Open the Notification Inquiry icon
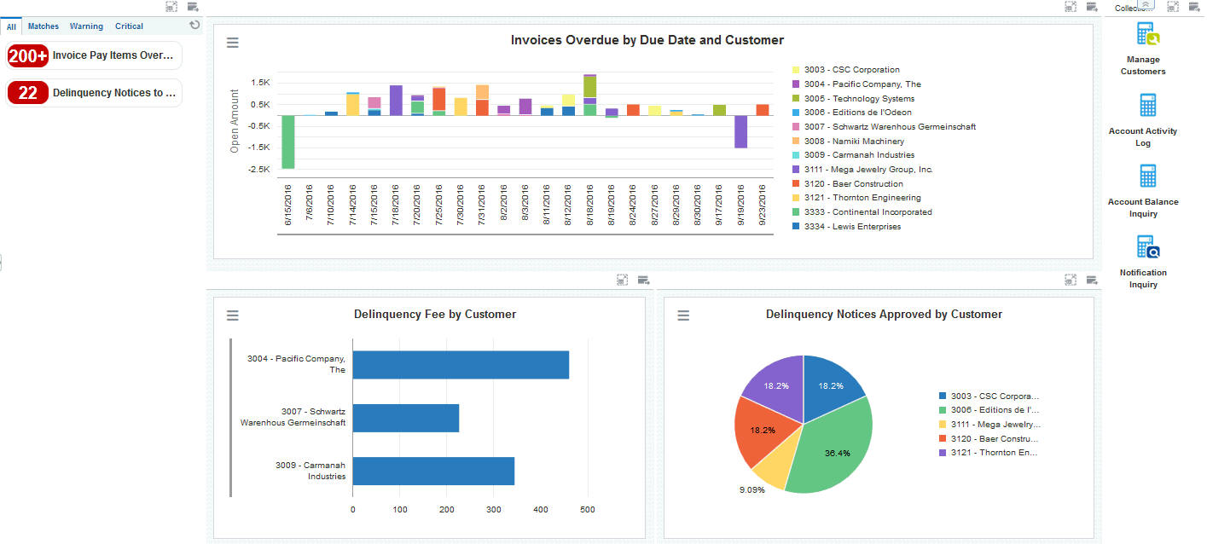Image resolution: width=1207 pixels, height=544 pixels. pyautogui.click(x=1148, y=247)
